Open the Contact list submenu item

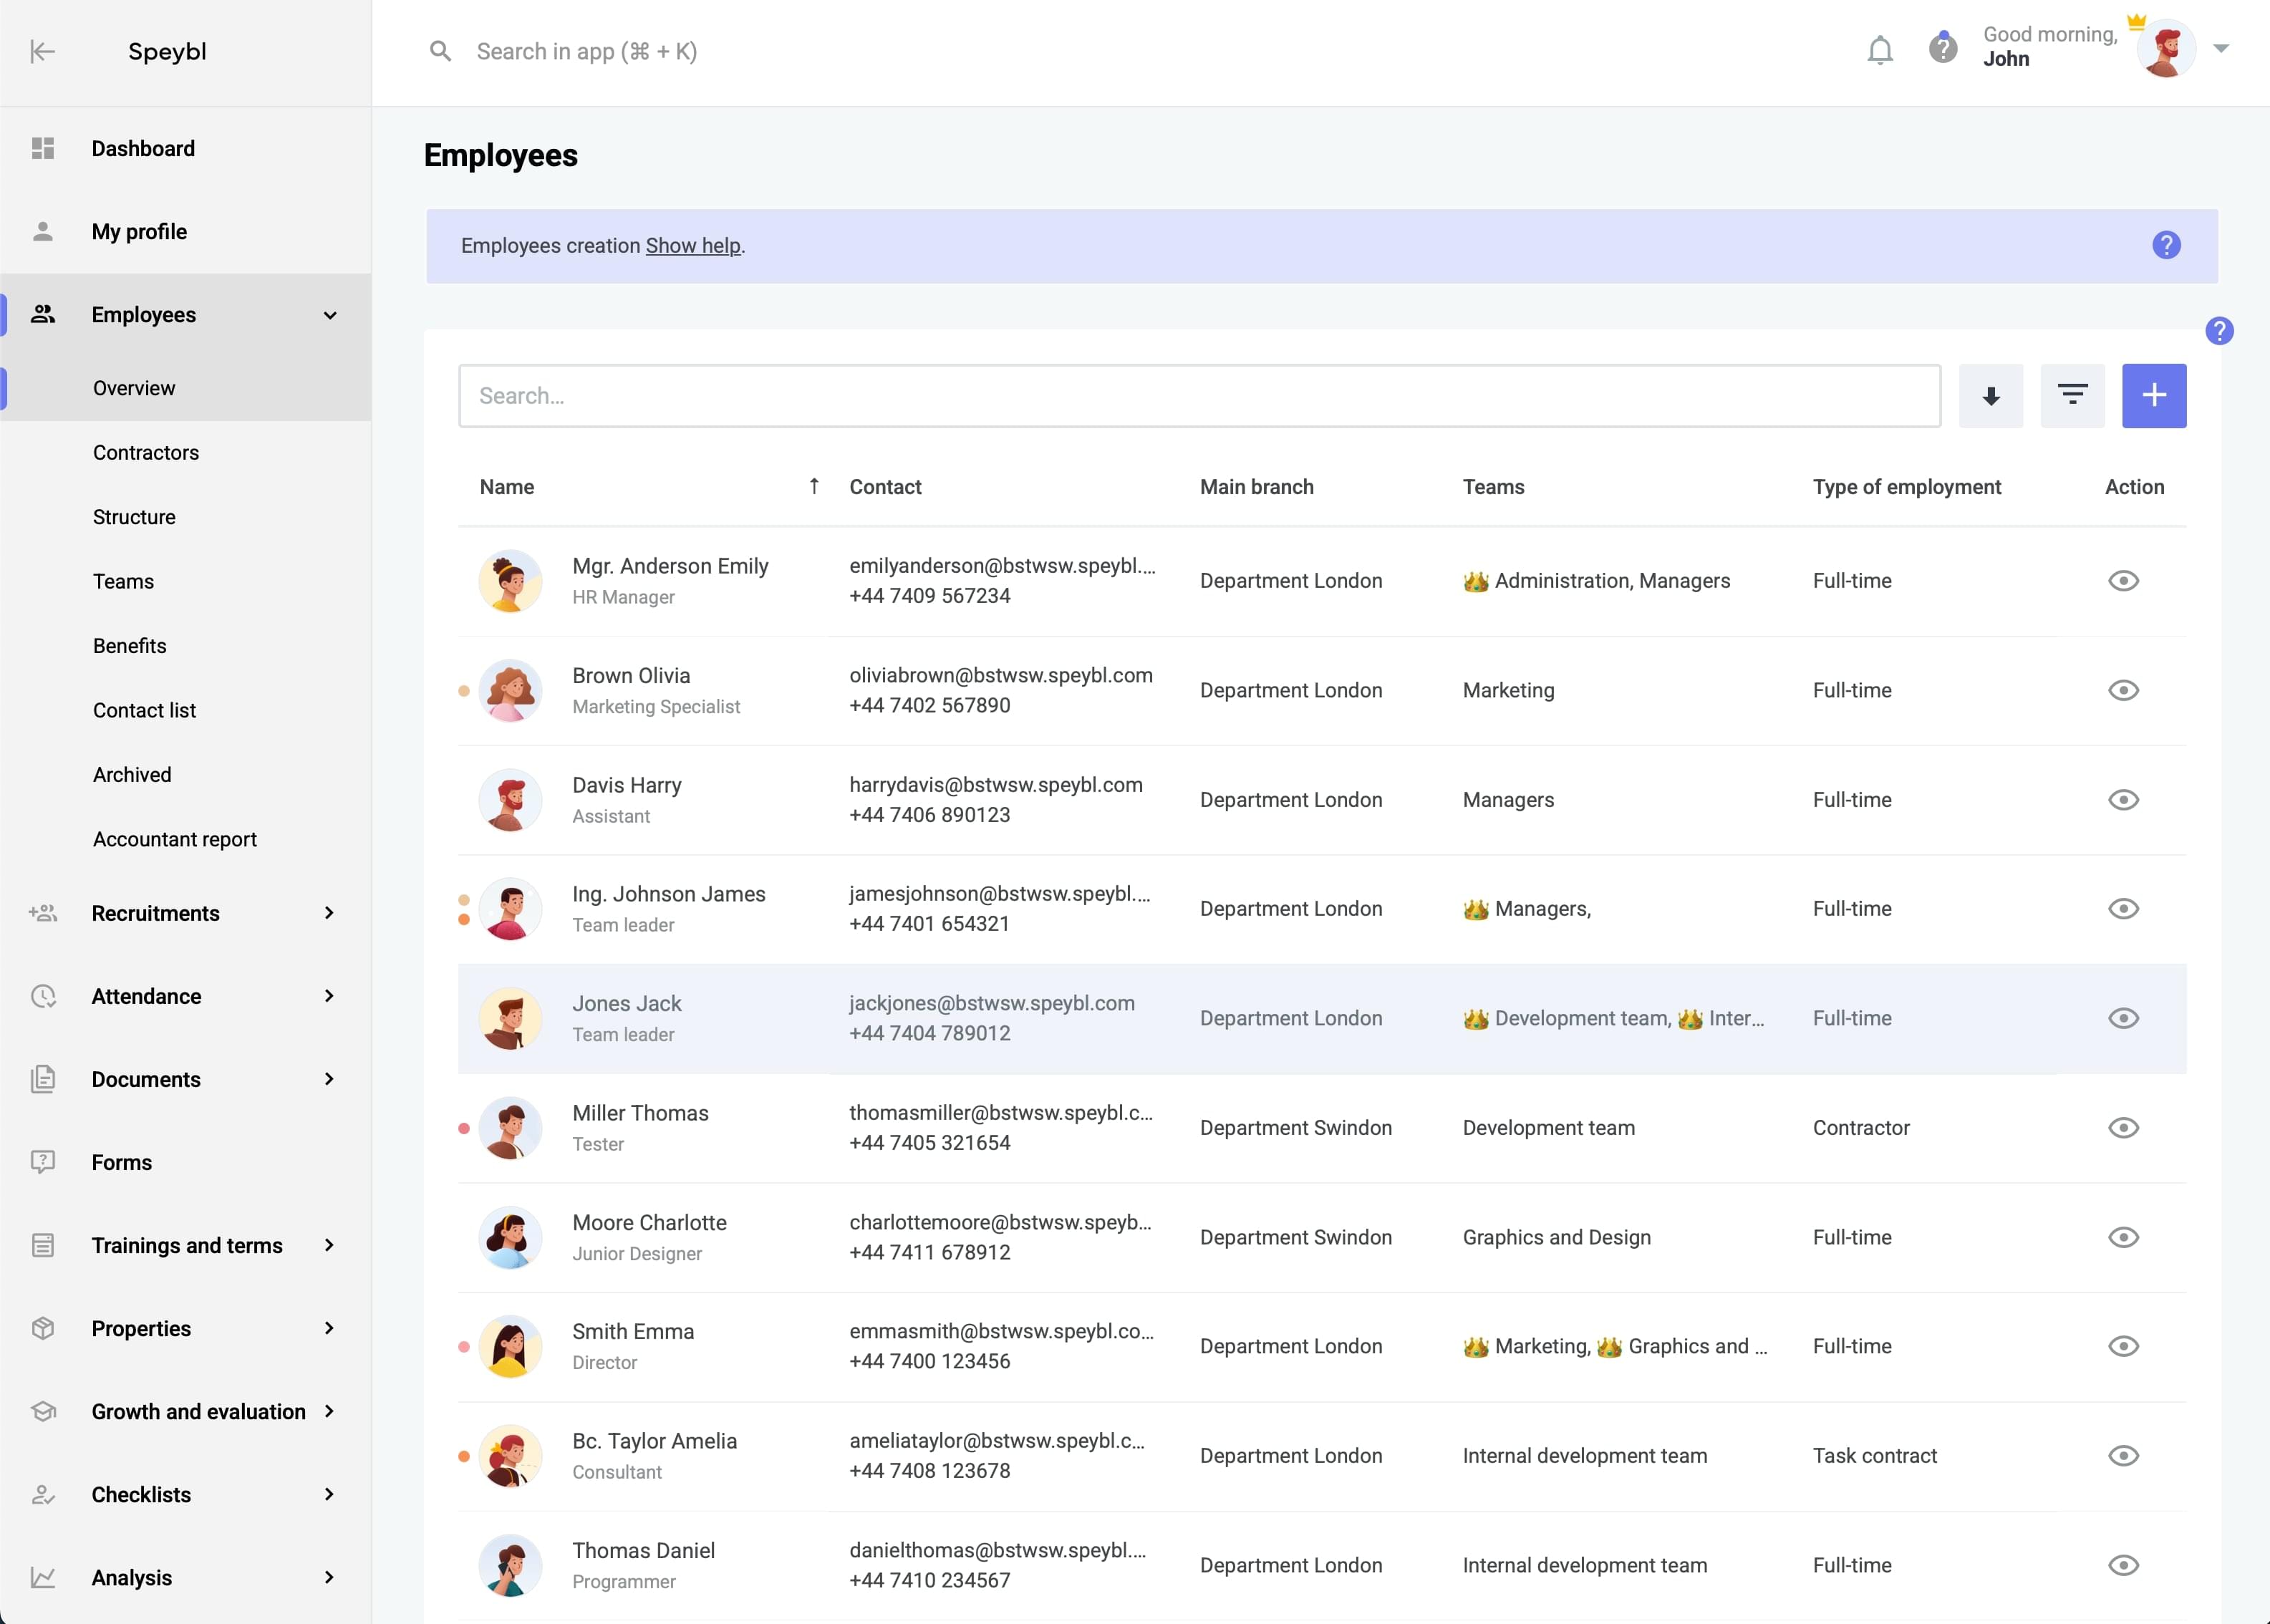[144, 711]
